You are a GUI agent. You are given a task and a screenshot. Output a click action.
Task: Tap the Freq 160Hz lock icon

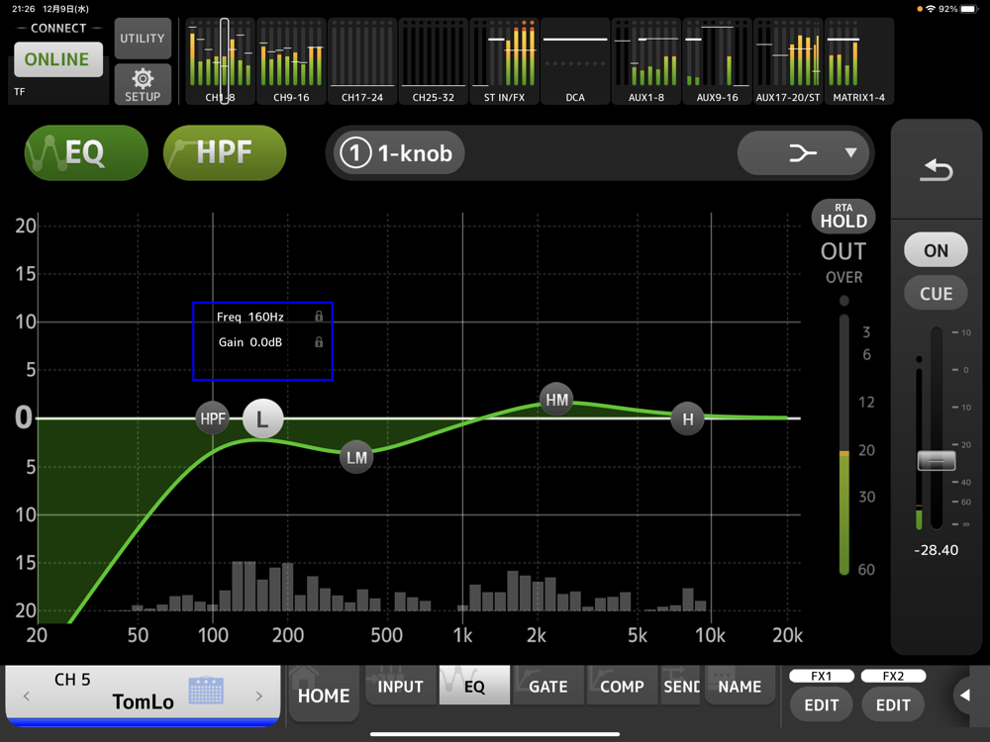319,317
